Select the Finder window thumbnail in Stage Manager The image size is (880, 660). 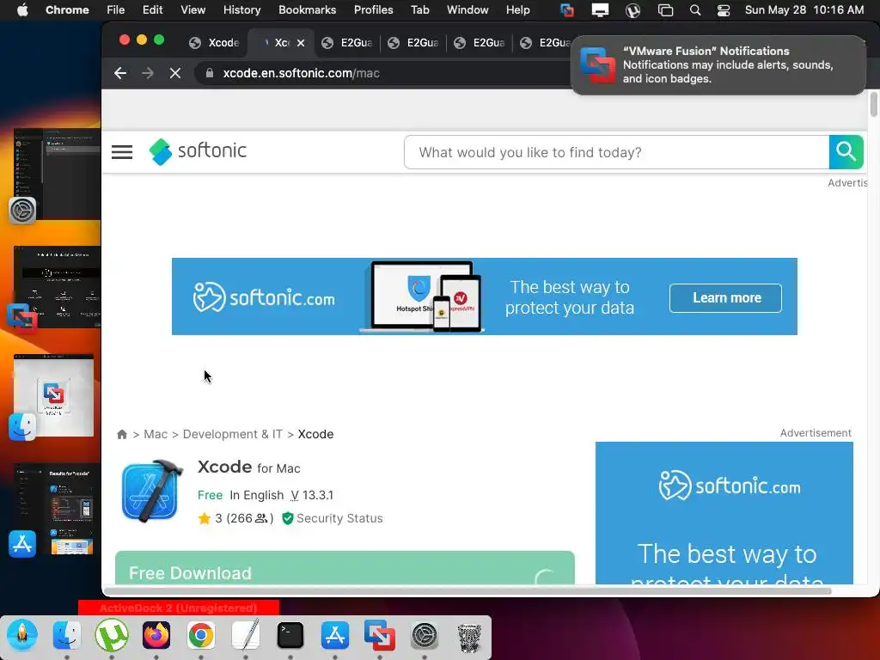[53, 395]
